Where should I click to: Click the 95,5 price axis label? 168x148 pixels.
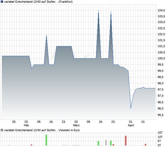(x=160, y=115)
